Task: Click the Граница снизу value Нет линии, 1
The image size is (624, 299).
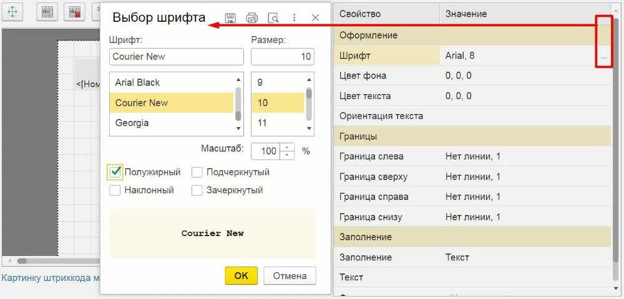Action: (473, 217)
